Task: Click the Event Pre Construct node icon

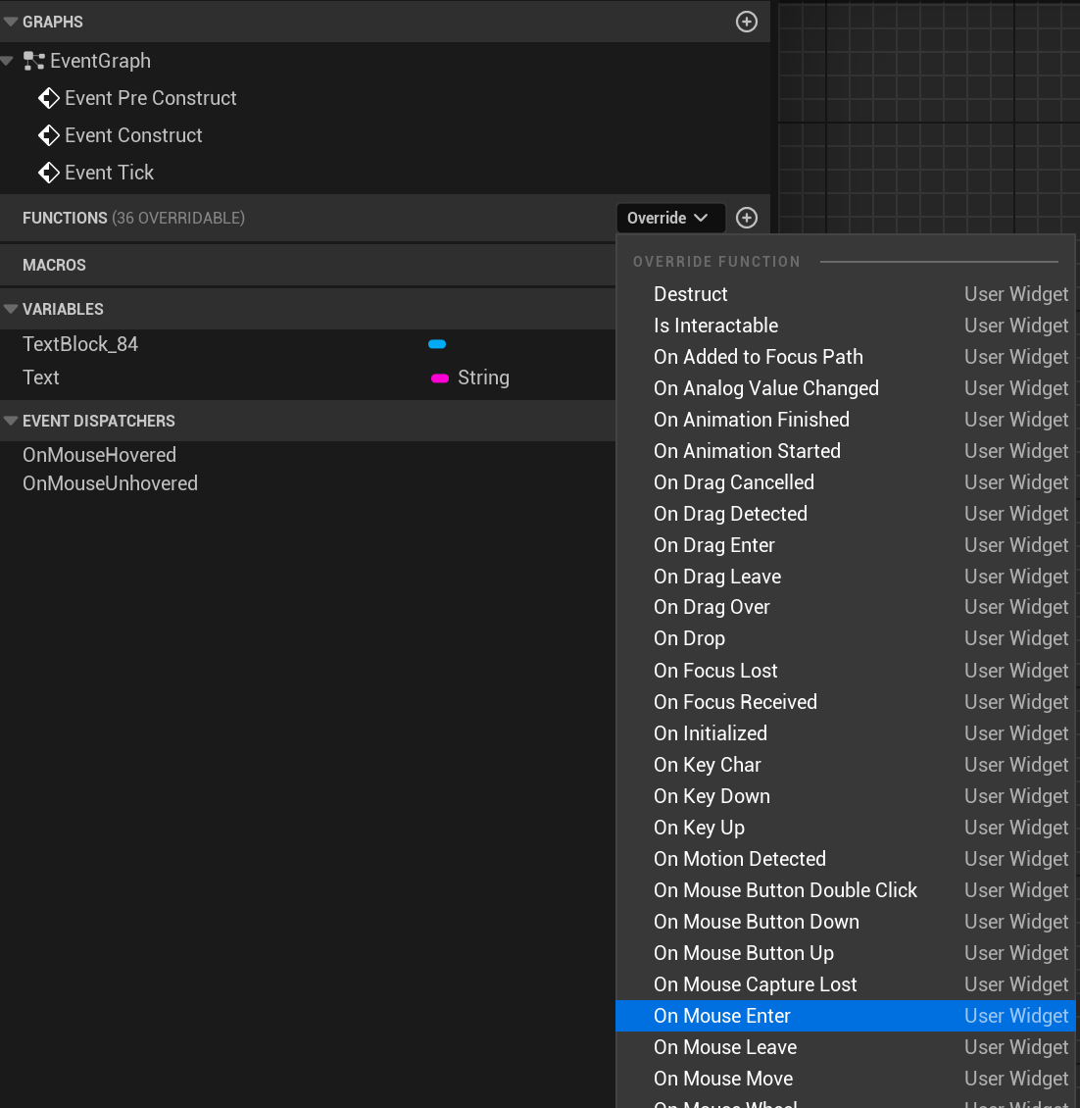Action: 49,98
